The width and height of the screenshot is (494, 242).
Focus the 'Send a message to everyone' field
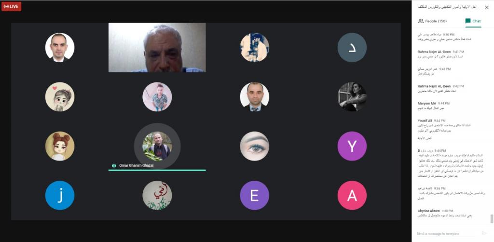point(445,233)
